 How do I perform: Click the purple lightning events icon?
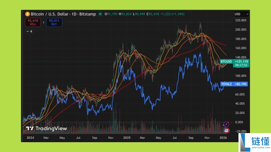click(x=226, y=124)
